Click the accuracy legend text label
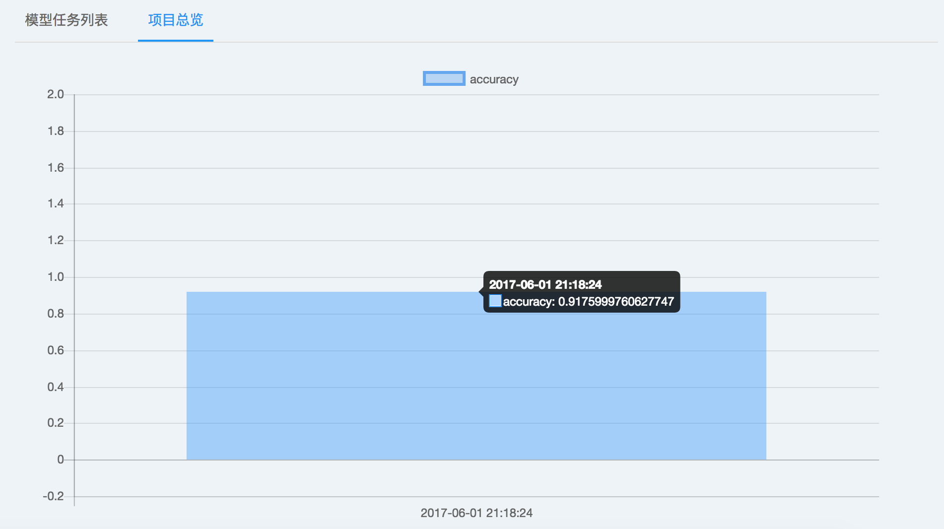 [494, 79]
